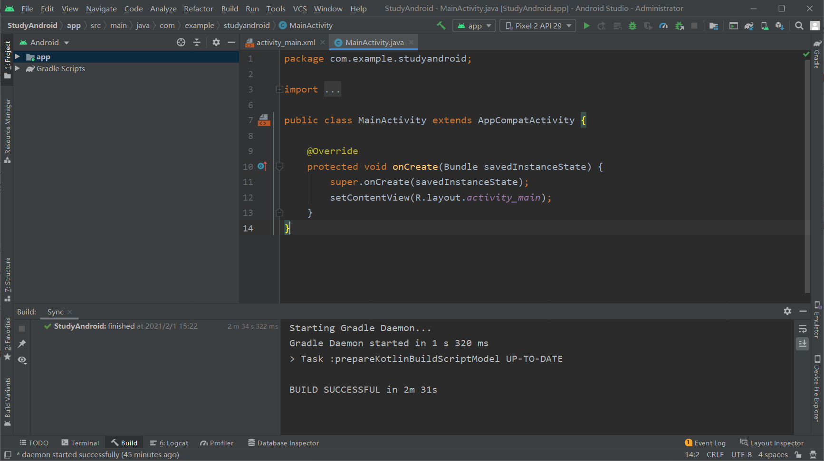This screenshot has width=824, height=461.
Task: Hide the Build tool window
Action: 803,311
